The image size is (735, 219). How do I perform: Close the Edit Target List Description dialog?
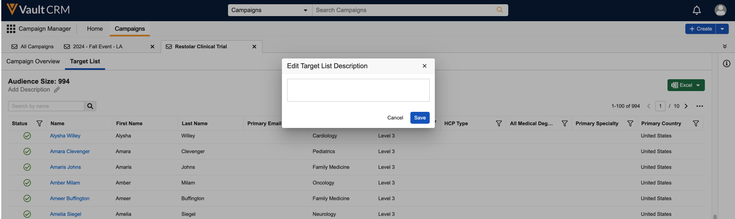[x=424, y=66]
